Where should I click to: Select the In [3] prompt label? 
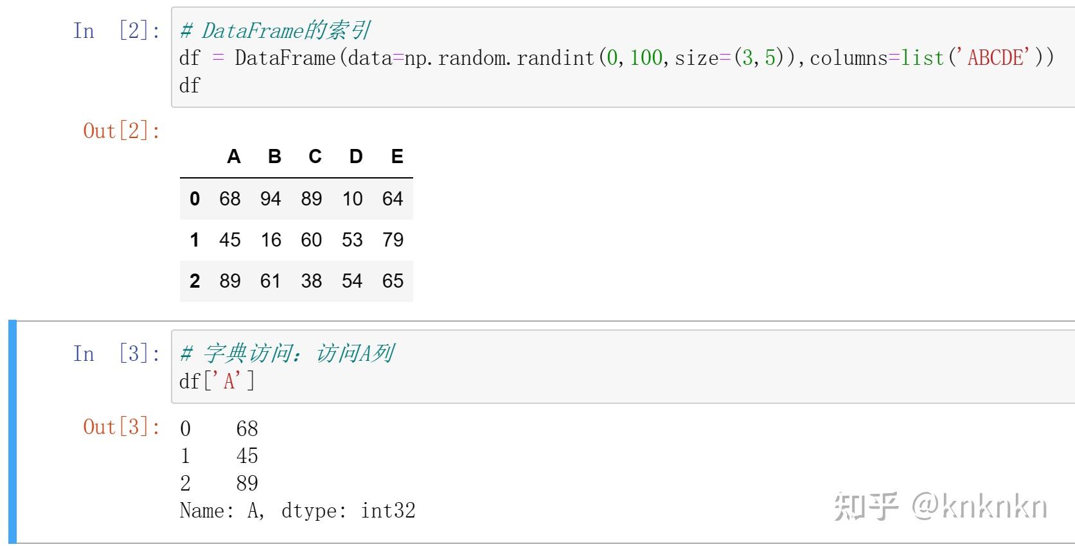coord(116,354)
